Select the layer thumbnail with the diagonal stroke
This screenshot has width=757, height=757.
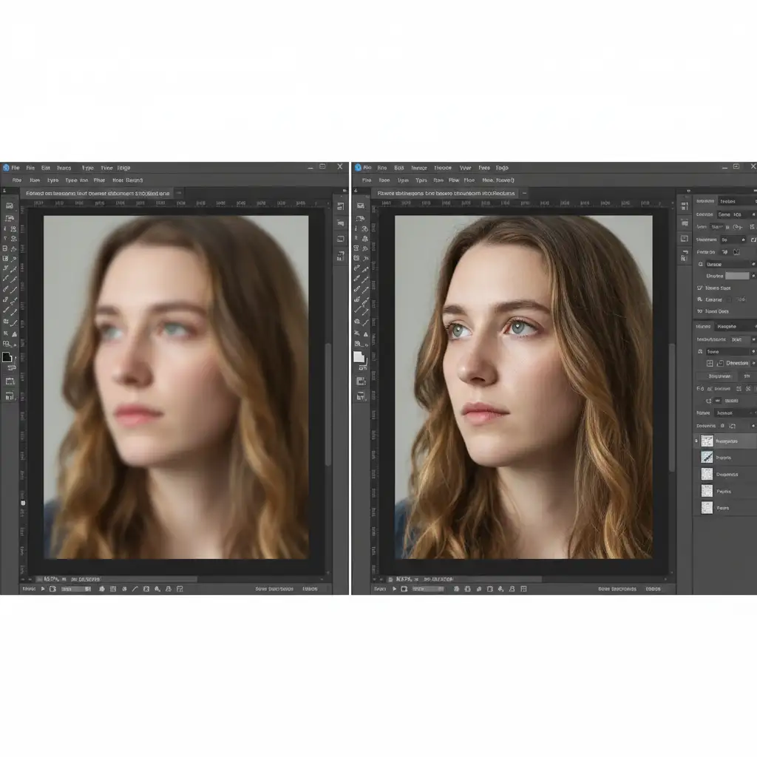point(707,458)
